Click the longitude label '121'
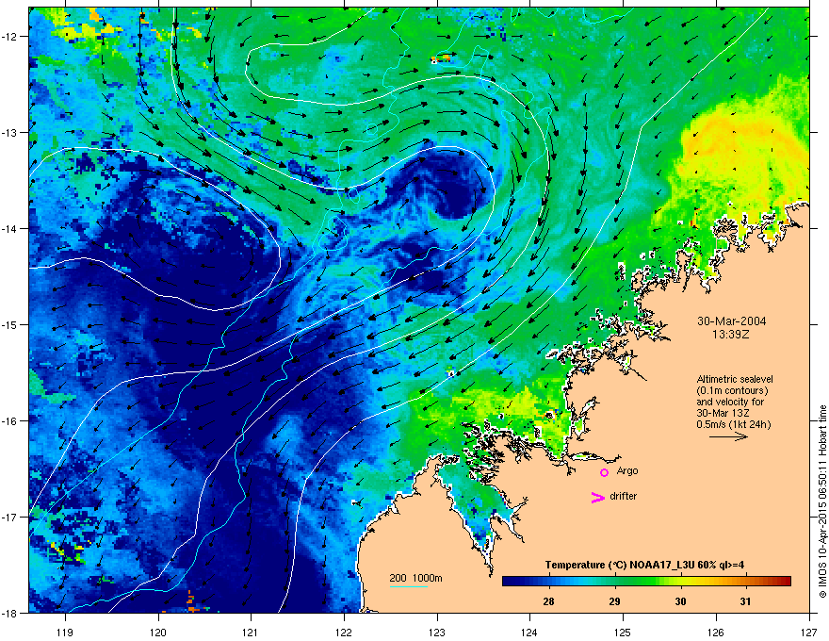The height and width of the screenshot is (641, 829). (x=251, y=632)
